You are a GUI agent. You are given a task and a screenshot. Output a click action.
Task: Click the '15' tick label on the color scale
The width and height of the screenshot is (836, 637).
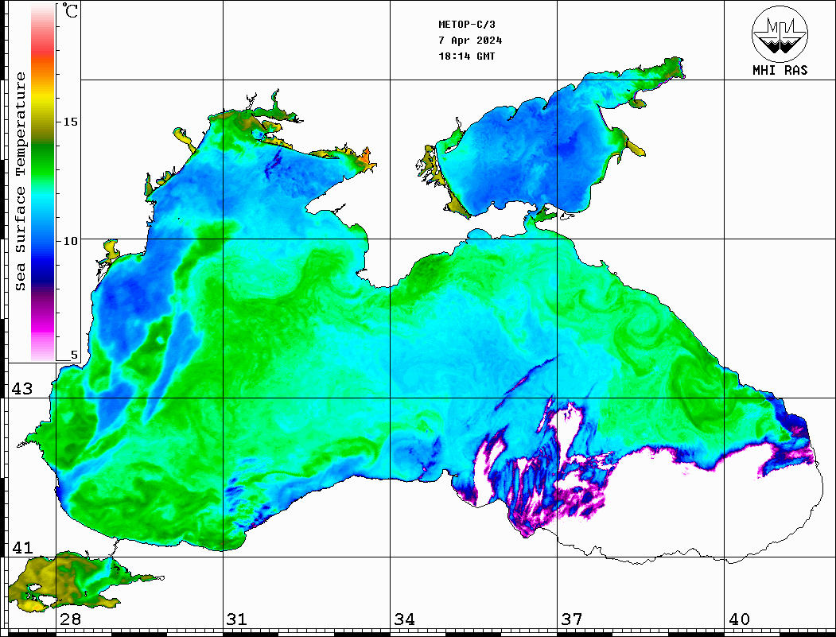(x=70, y=122)
